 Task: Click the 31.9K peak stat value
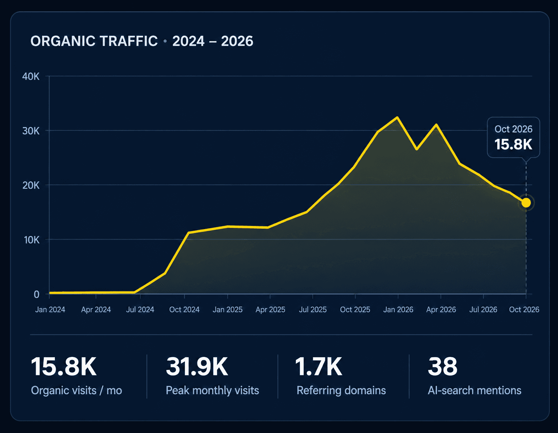click(197, 367)
